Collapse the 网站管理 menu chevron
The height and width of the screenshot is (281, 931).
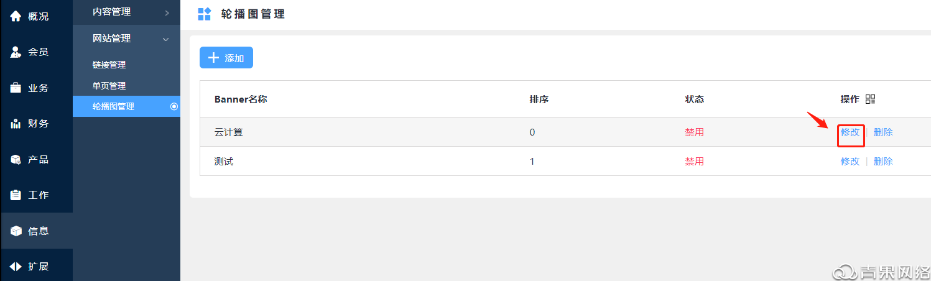[165, 39]
